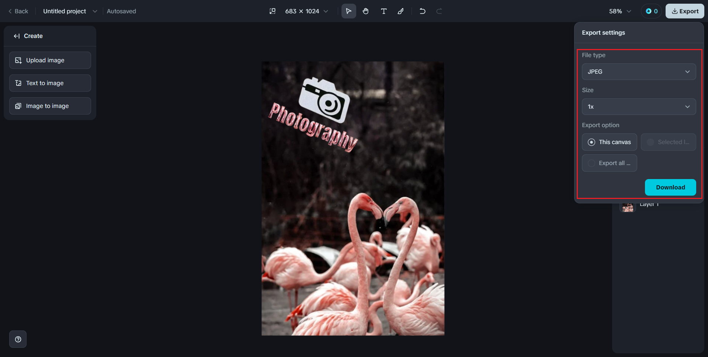The width and height of the screenshot is (708, 357).
Task: Open the credits counter showing 0
Action: point(652,11)
